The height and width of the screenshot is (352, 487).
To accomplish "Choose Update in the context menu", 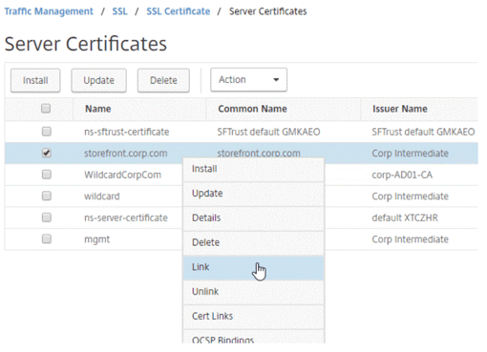I will [253, 194].
